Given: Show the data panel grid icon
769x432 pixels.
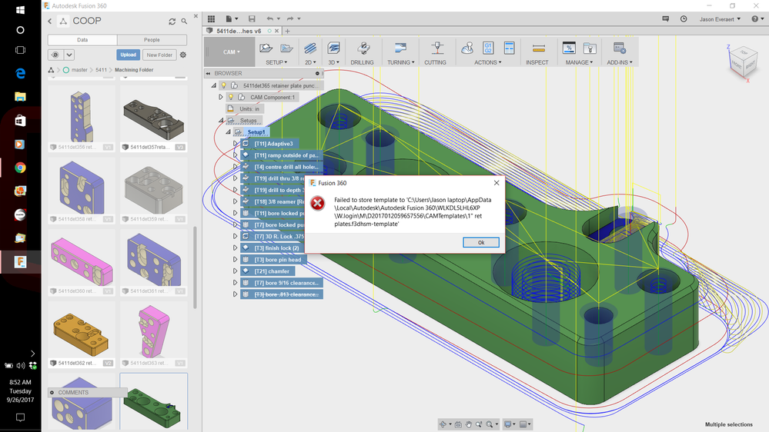Looking at the screenshot, I should coord(212,18).
